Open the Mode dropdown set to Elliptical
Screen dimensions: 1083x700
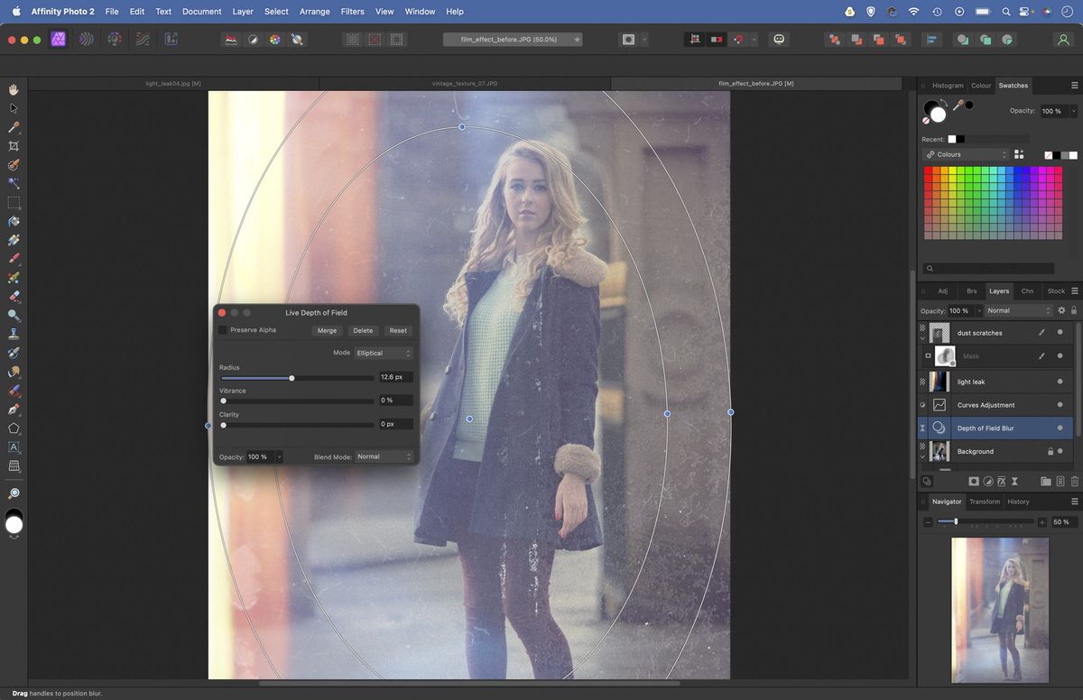point(383,353)
